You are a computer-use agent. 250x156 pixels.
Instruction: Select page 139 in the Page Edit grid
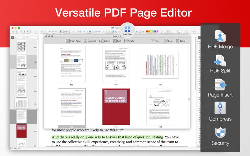[72, 65]
